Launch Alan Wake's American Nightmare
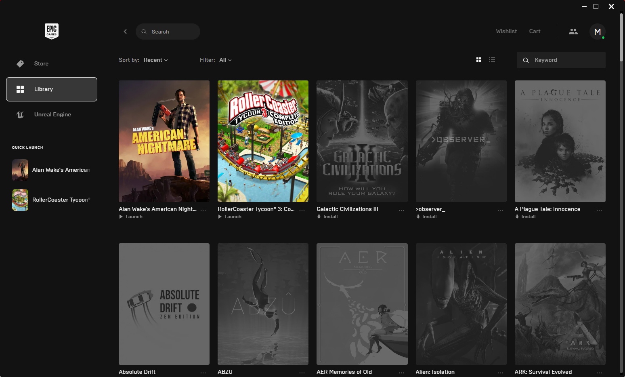The image size is (625, 377). pyautogui.click(x=131, y=217)
